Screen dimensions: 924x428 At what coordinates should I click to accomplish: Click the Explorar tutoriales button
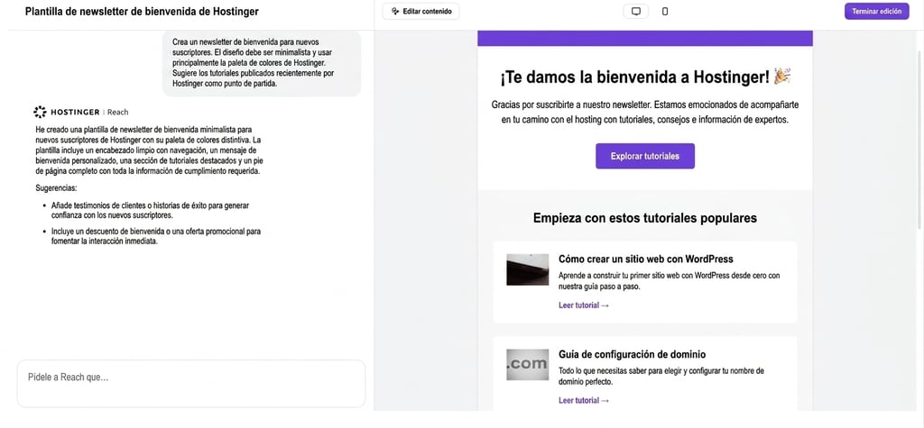click(644, 156)
